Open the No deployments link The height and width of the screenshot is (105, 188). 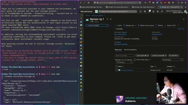pyautogui.click(x=157, y=34)
